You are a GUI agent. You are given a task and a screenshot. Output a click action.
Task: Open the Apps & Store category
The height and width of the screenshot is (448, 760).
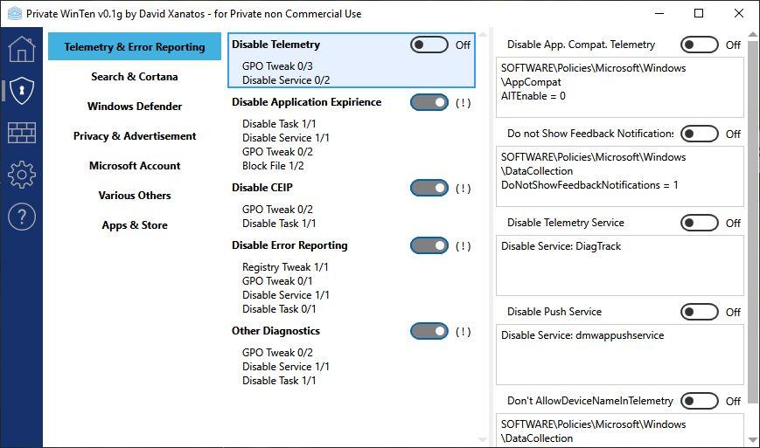(x=135, y=225)
